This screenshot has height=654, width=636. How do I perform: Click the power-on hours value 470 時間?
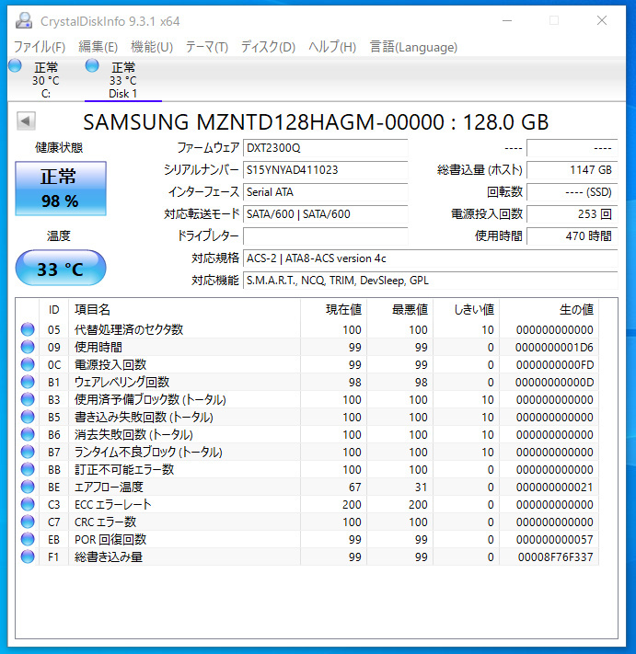point(572,236)
